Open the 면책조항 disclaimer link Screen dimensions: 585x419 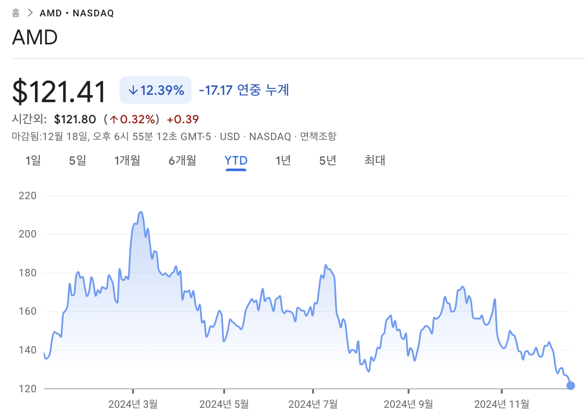318,137
